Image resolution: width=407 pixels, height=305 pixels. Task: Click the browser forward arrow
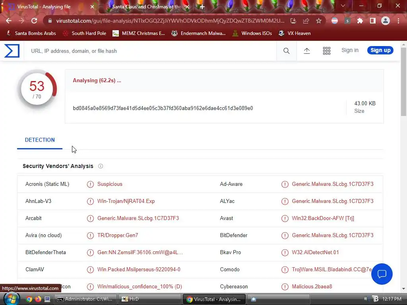[21, 21]
